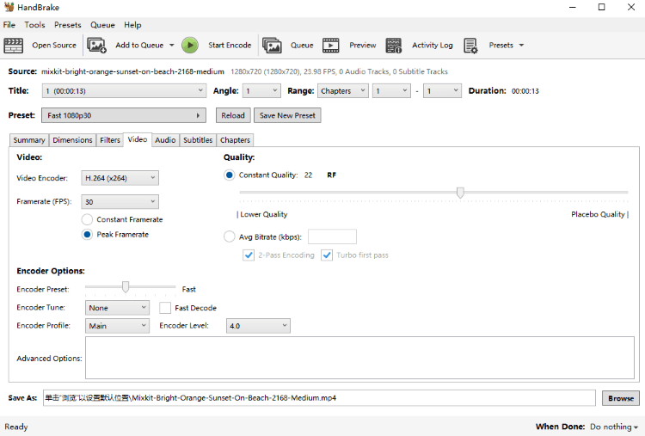Click the Activity Log label
645x436 pixels.
(433, 46)
